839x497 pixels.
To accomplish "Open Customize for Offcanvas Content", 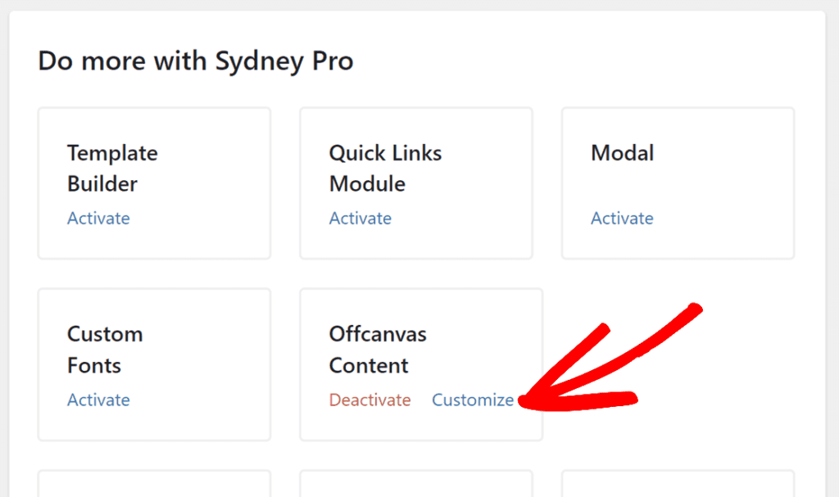I will [473, 400].
